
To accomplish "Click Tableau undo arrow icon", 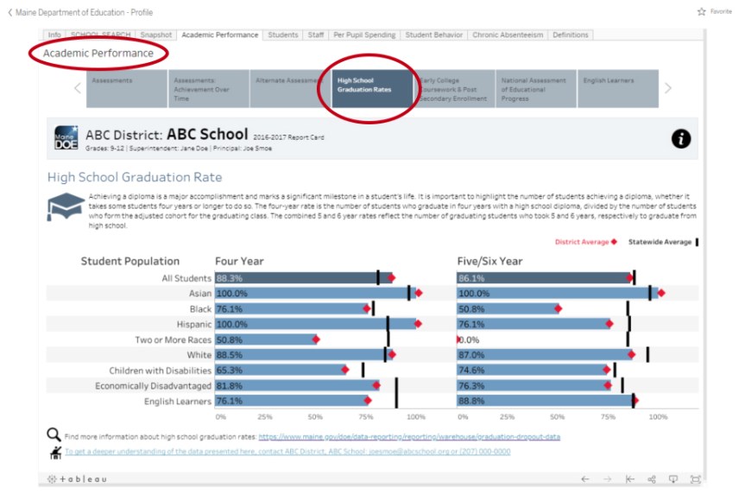I will tap(585, 478).
